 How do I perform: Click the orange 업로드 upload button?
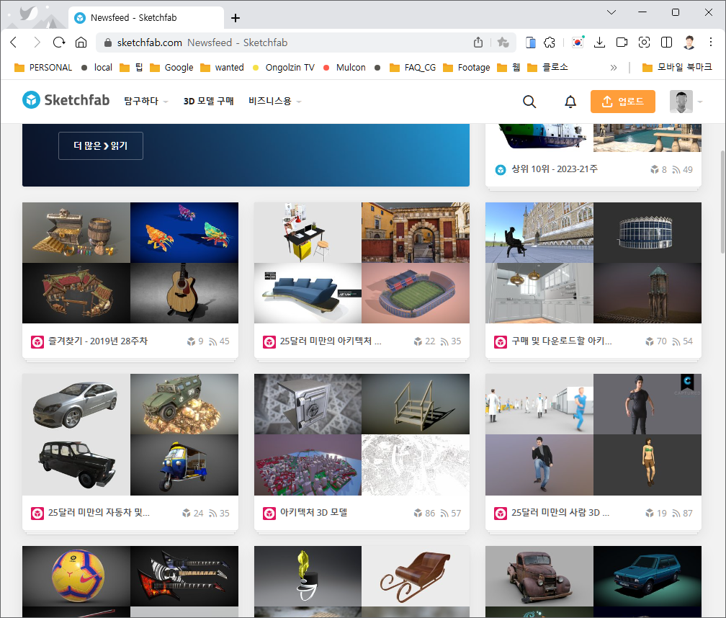(623, 102)
